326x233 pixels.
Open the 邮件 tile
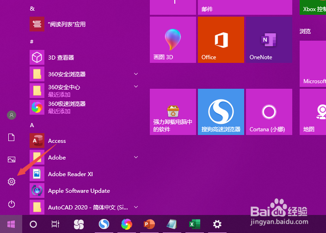[245, 7]
